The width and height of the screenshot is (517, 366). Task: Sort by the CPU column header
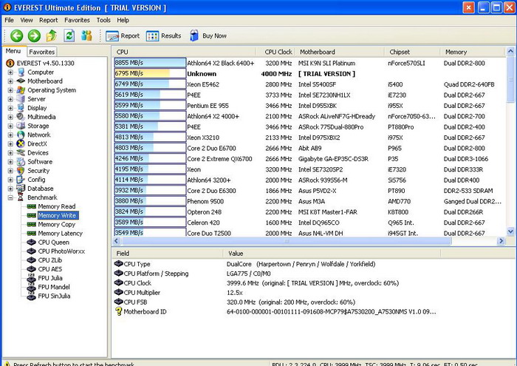point(185,52)
